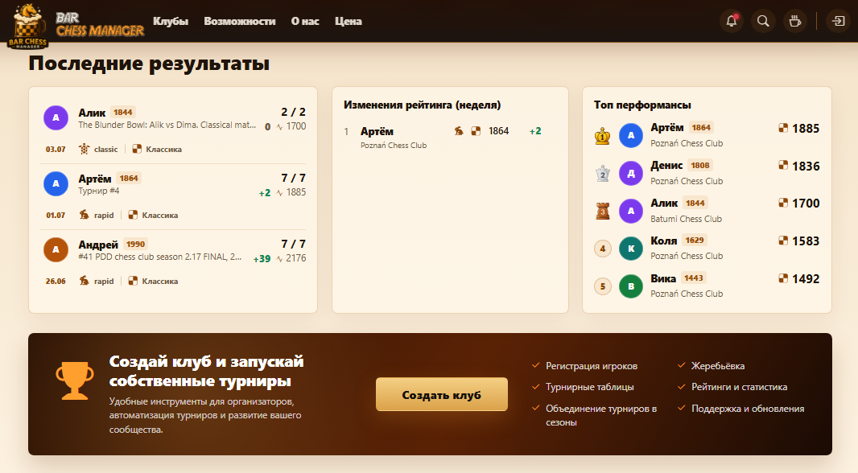Open Алик's profile name in results
Image resolution: width=858 pixels, height=473 pixels.
(x=92, y=113)
